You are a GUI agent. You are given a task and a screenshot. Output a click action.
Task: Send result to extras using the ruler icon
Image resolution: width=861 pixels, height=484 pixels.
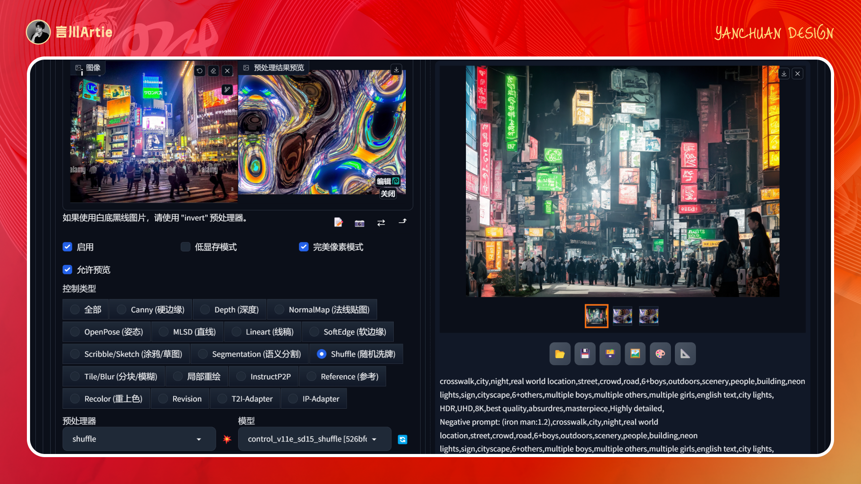click(685, 354)
